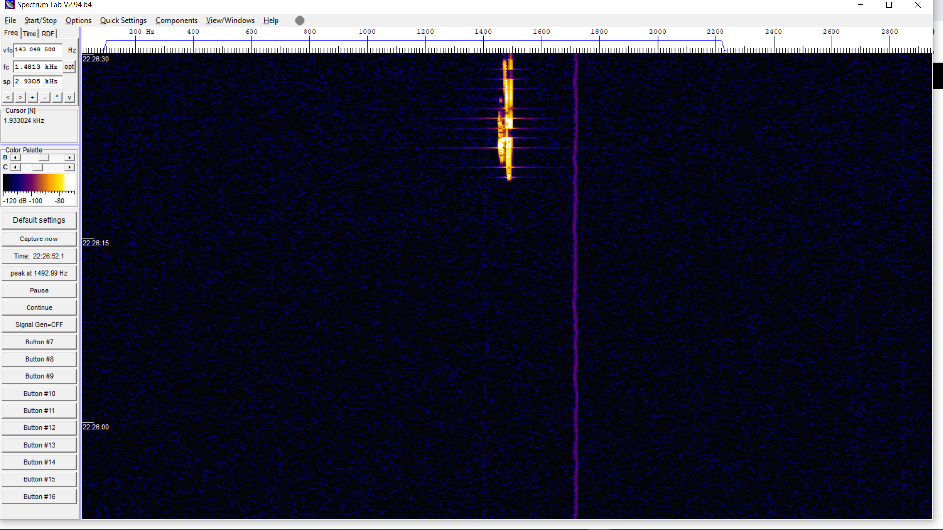
Task: Click right arrow of brightness B slider
Action: pyautogui.click(x=69, y=158)
